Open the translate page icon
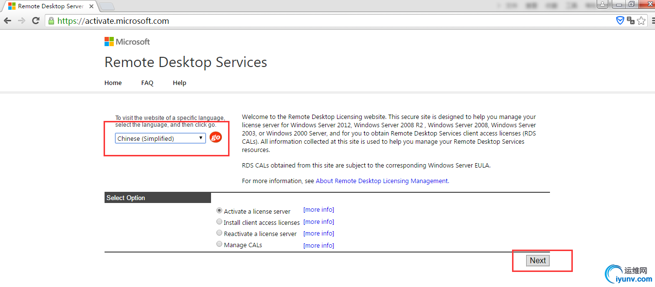This screenshot has height=287, width=655. [x=631, y=20]
